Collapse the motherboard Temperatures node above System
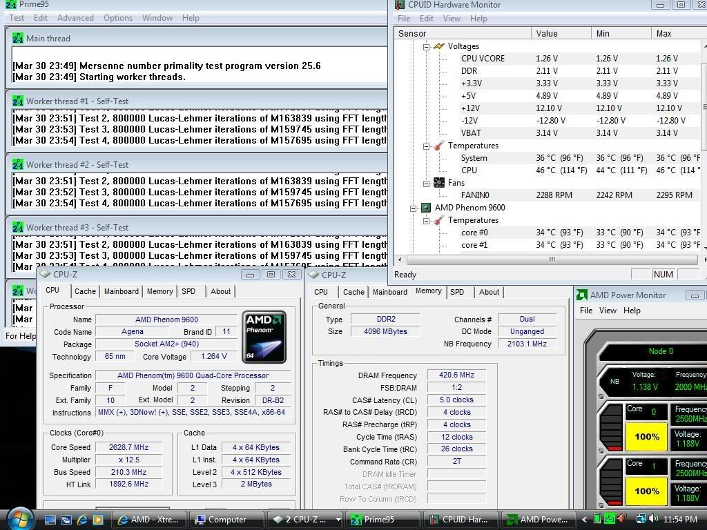Image resolution: width=707 pixels, height=530 pixels. point(426,146)
